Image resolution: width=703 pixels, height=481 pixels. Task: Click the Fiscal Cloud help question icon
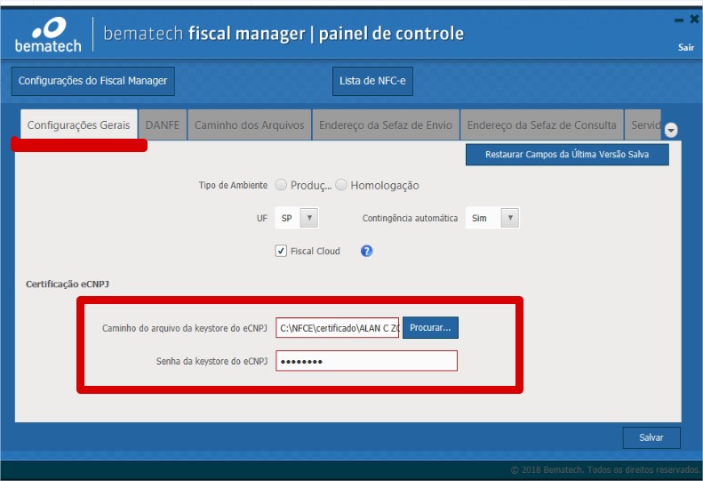(x=366, y=251)
